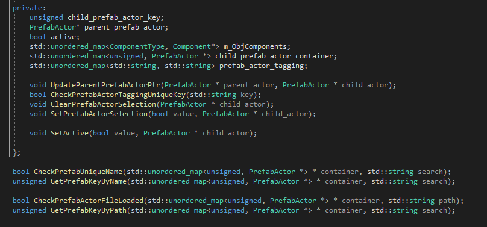This screenshot has width=487, height=227.
Task: Click GetPrefabKeyByName function declaration
Action: [88, 181]
